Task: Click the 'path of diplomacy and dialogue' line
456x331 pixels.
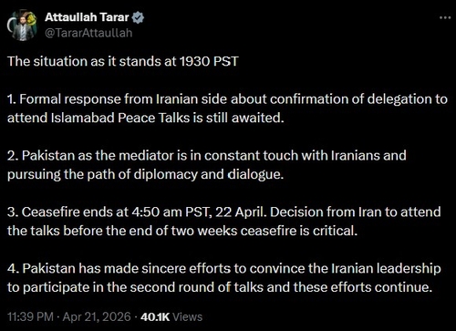Action: (145, 174)
